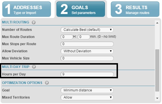
Task: Focus the Max Stops per Route field
Action: click(x=87, y=44)
